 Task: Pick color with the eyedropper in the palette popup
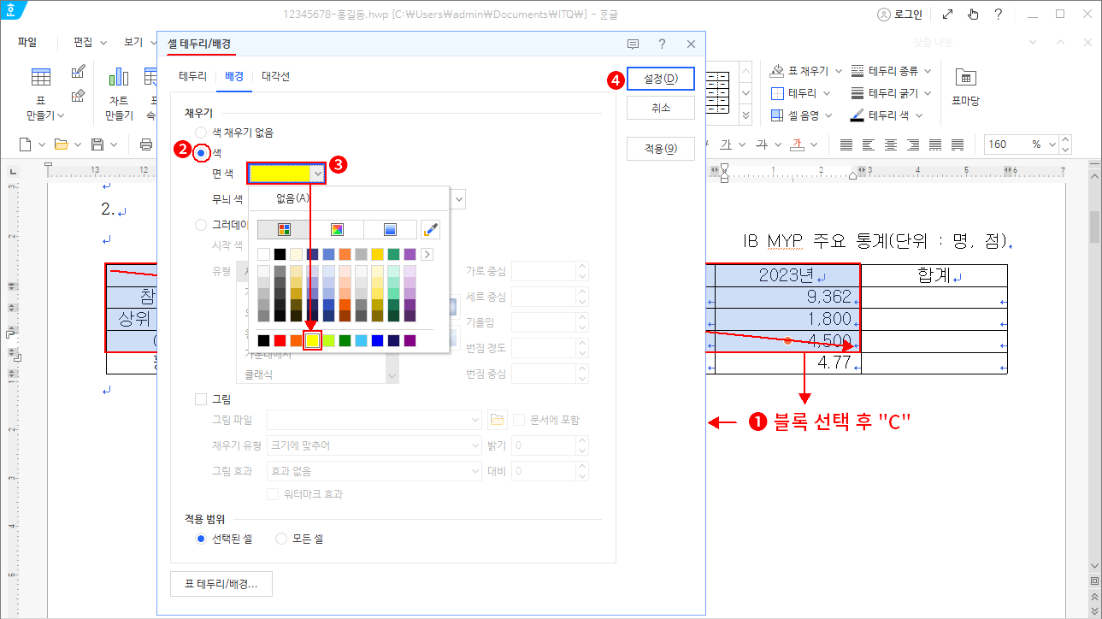tap(430, 228)
